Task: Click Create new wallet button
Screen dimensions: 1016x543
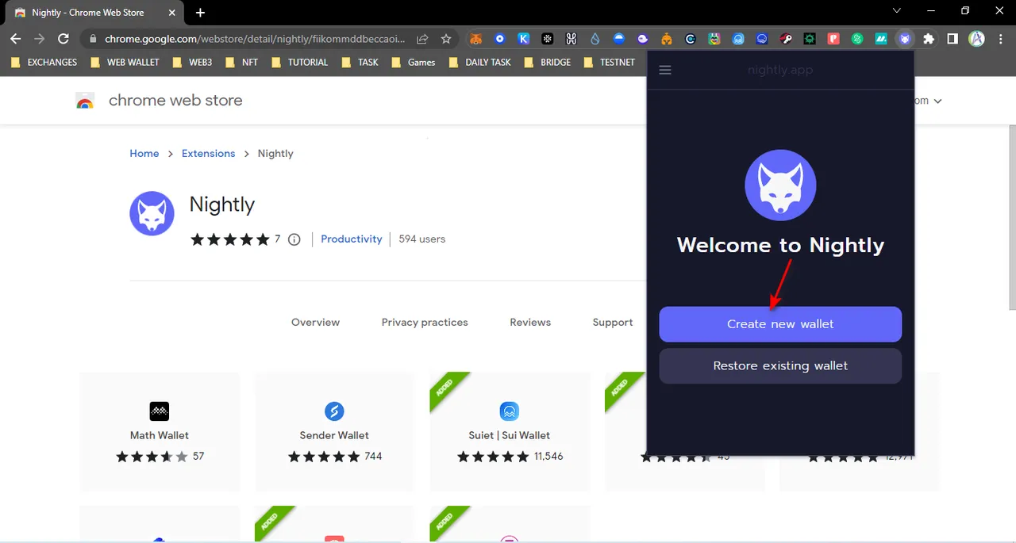Action: coord(780,324)
